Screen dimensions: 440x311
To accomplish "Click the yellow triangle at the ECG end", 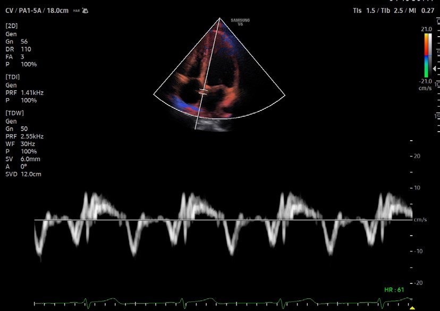I will tap(412, 308).
